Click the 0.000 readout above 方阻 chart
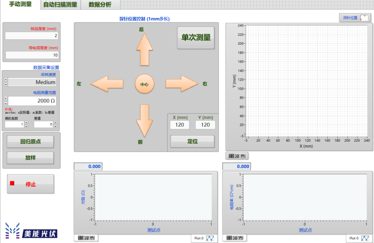The height and width of the screenshot is (243, 374). (x=88, y=166)
